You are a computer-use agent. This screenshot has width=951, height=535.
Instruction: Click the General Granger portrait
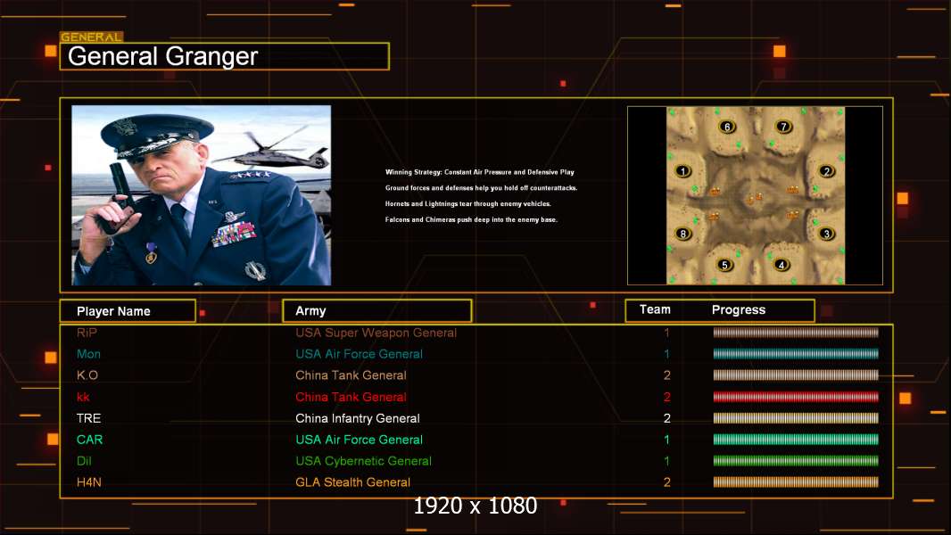(202, 195)
